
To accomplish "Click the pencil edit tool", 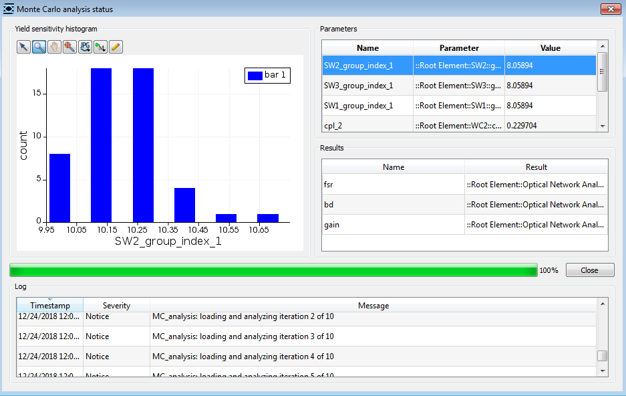I will (x=116, y=47).
